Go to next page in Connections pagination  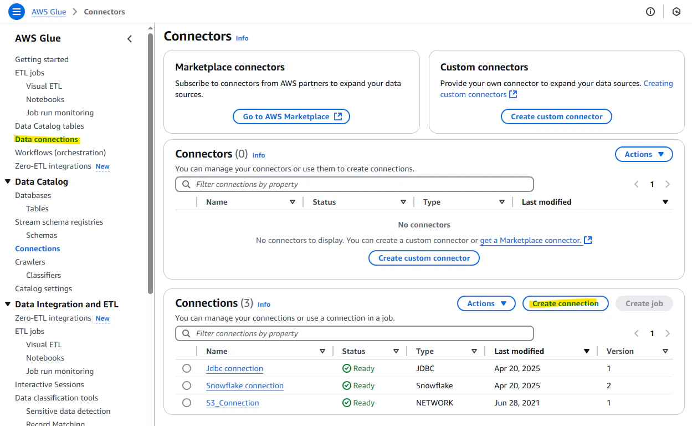[668, 333]
